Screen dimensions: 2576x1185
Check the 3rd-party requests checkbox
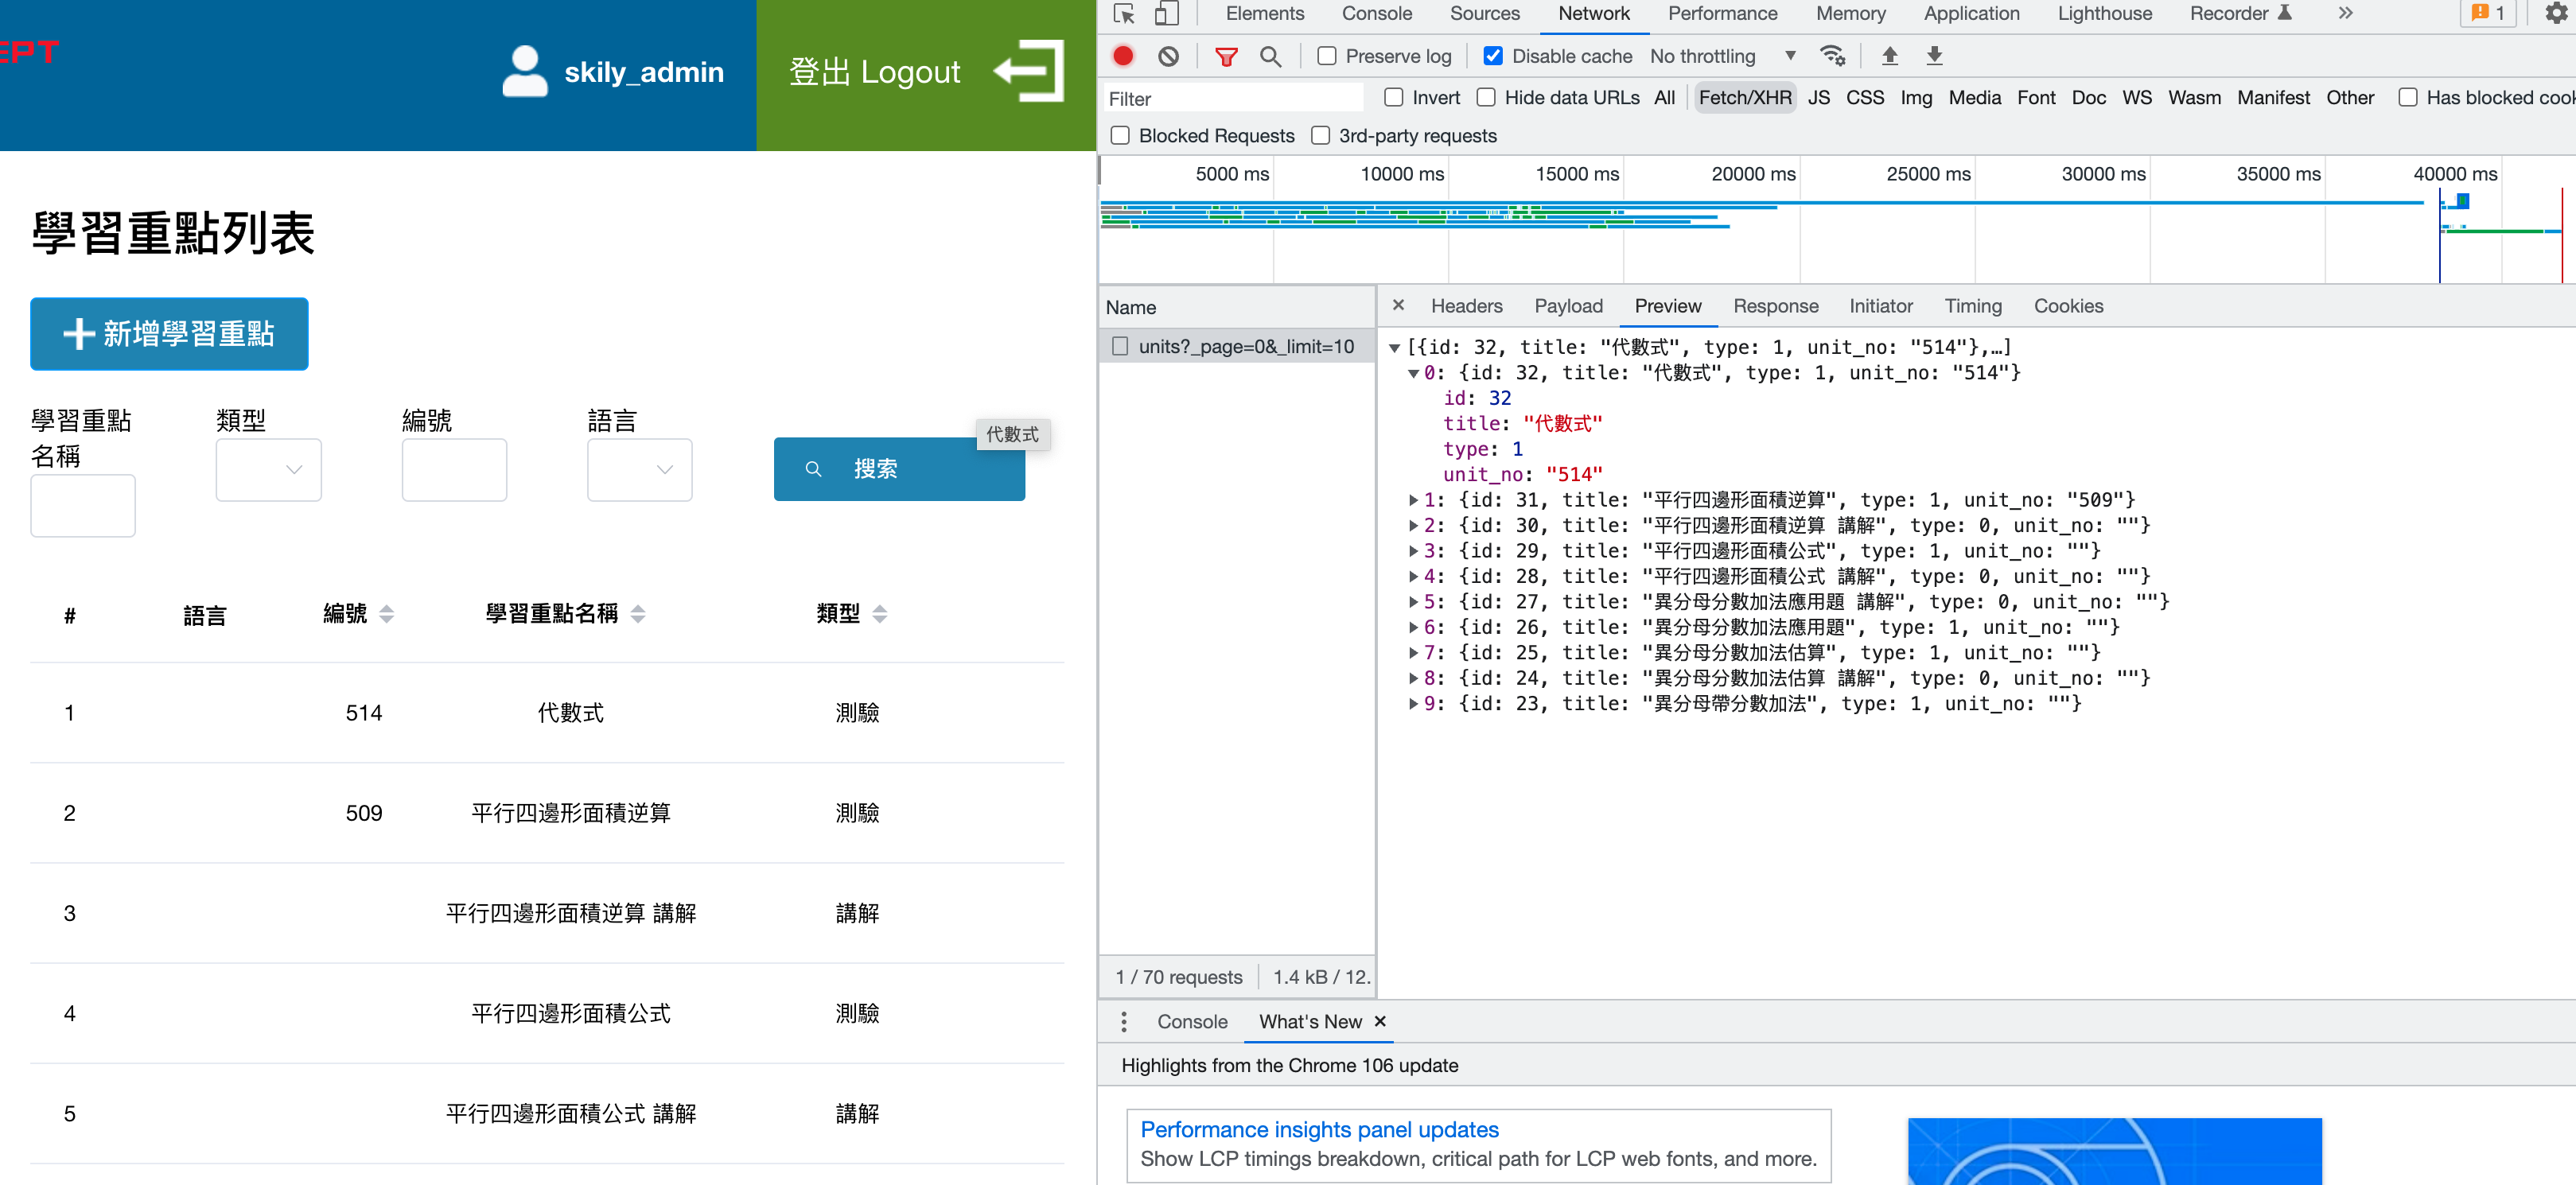(1320, 135)
